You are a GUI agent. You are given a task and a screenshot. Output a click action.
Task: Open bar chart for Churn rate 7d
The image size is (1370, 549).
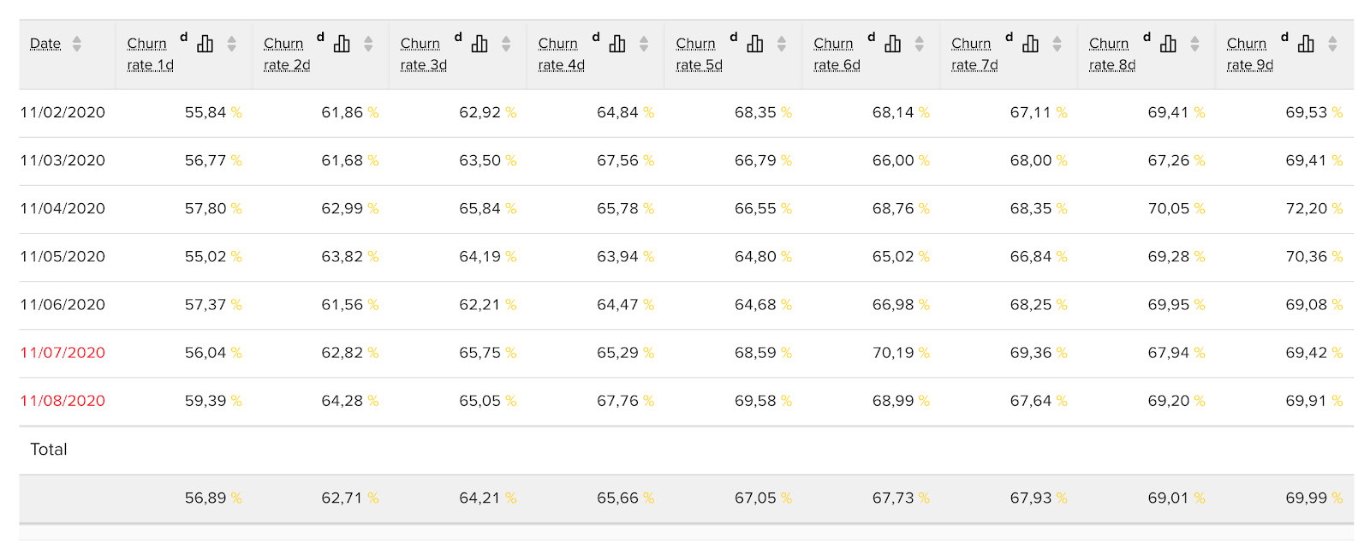[1031, 44]
